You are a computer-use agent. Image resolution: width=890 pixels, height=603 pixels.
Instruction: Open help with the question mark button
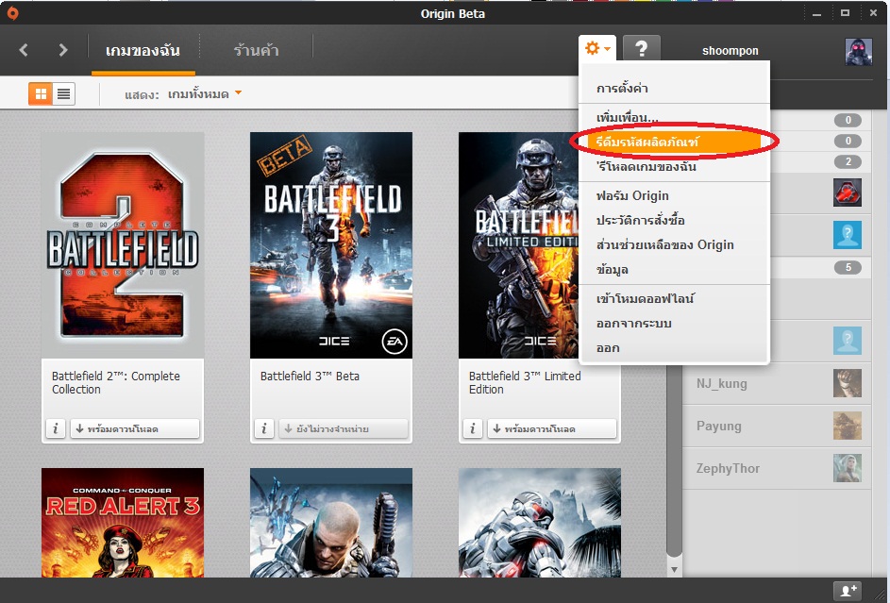(642, 49)
